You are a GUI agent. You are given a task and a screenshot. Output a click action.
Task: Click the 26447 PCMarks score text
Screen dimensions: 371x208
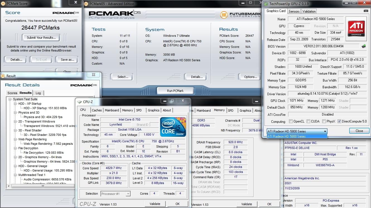[40, 28]
